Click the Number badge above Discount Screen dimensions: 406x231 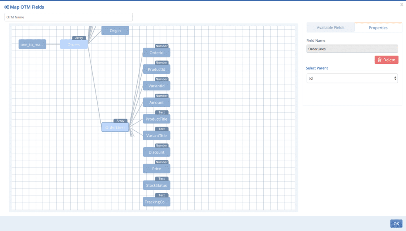coord(162,145)
